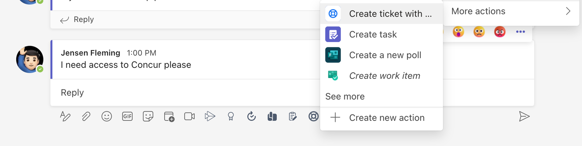Image resolution: width=582 pixels, height=146 pixels.
Task: Choose Create a new poll
Action: click(385, 55)
